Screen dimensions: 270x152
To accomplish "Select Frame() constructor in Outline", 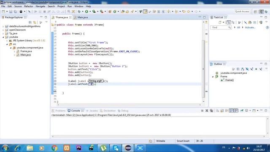I will coord(229,80).
